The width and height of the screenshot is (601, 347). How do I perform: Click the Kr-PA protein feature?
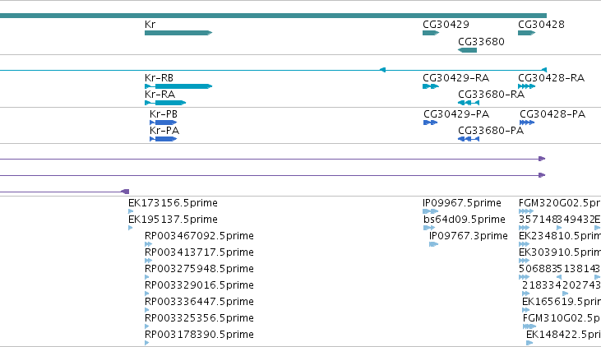point(164,139)
